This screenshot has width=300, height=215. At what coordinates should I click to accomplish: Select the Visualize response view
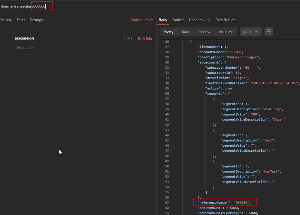point(226,32)
